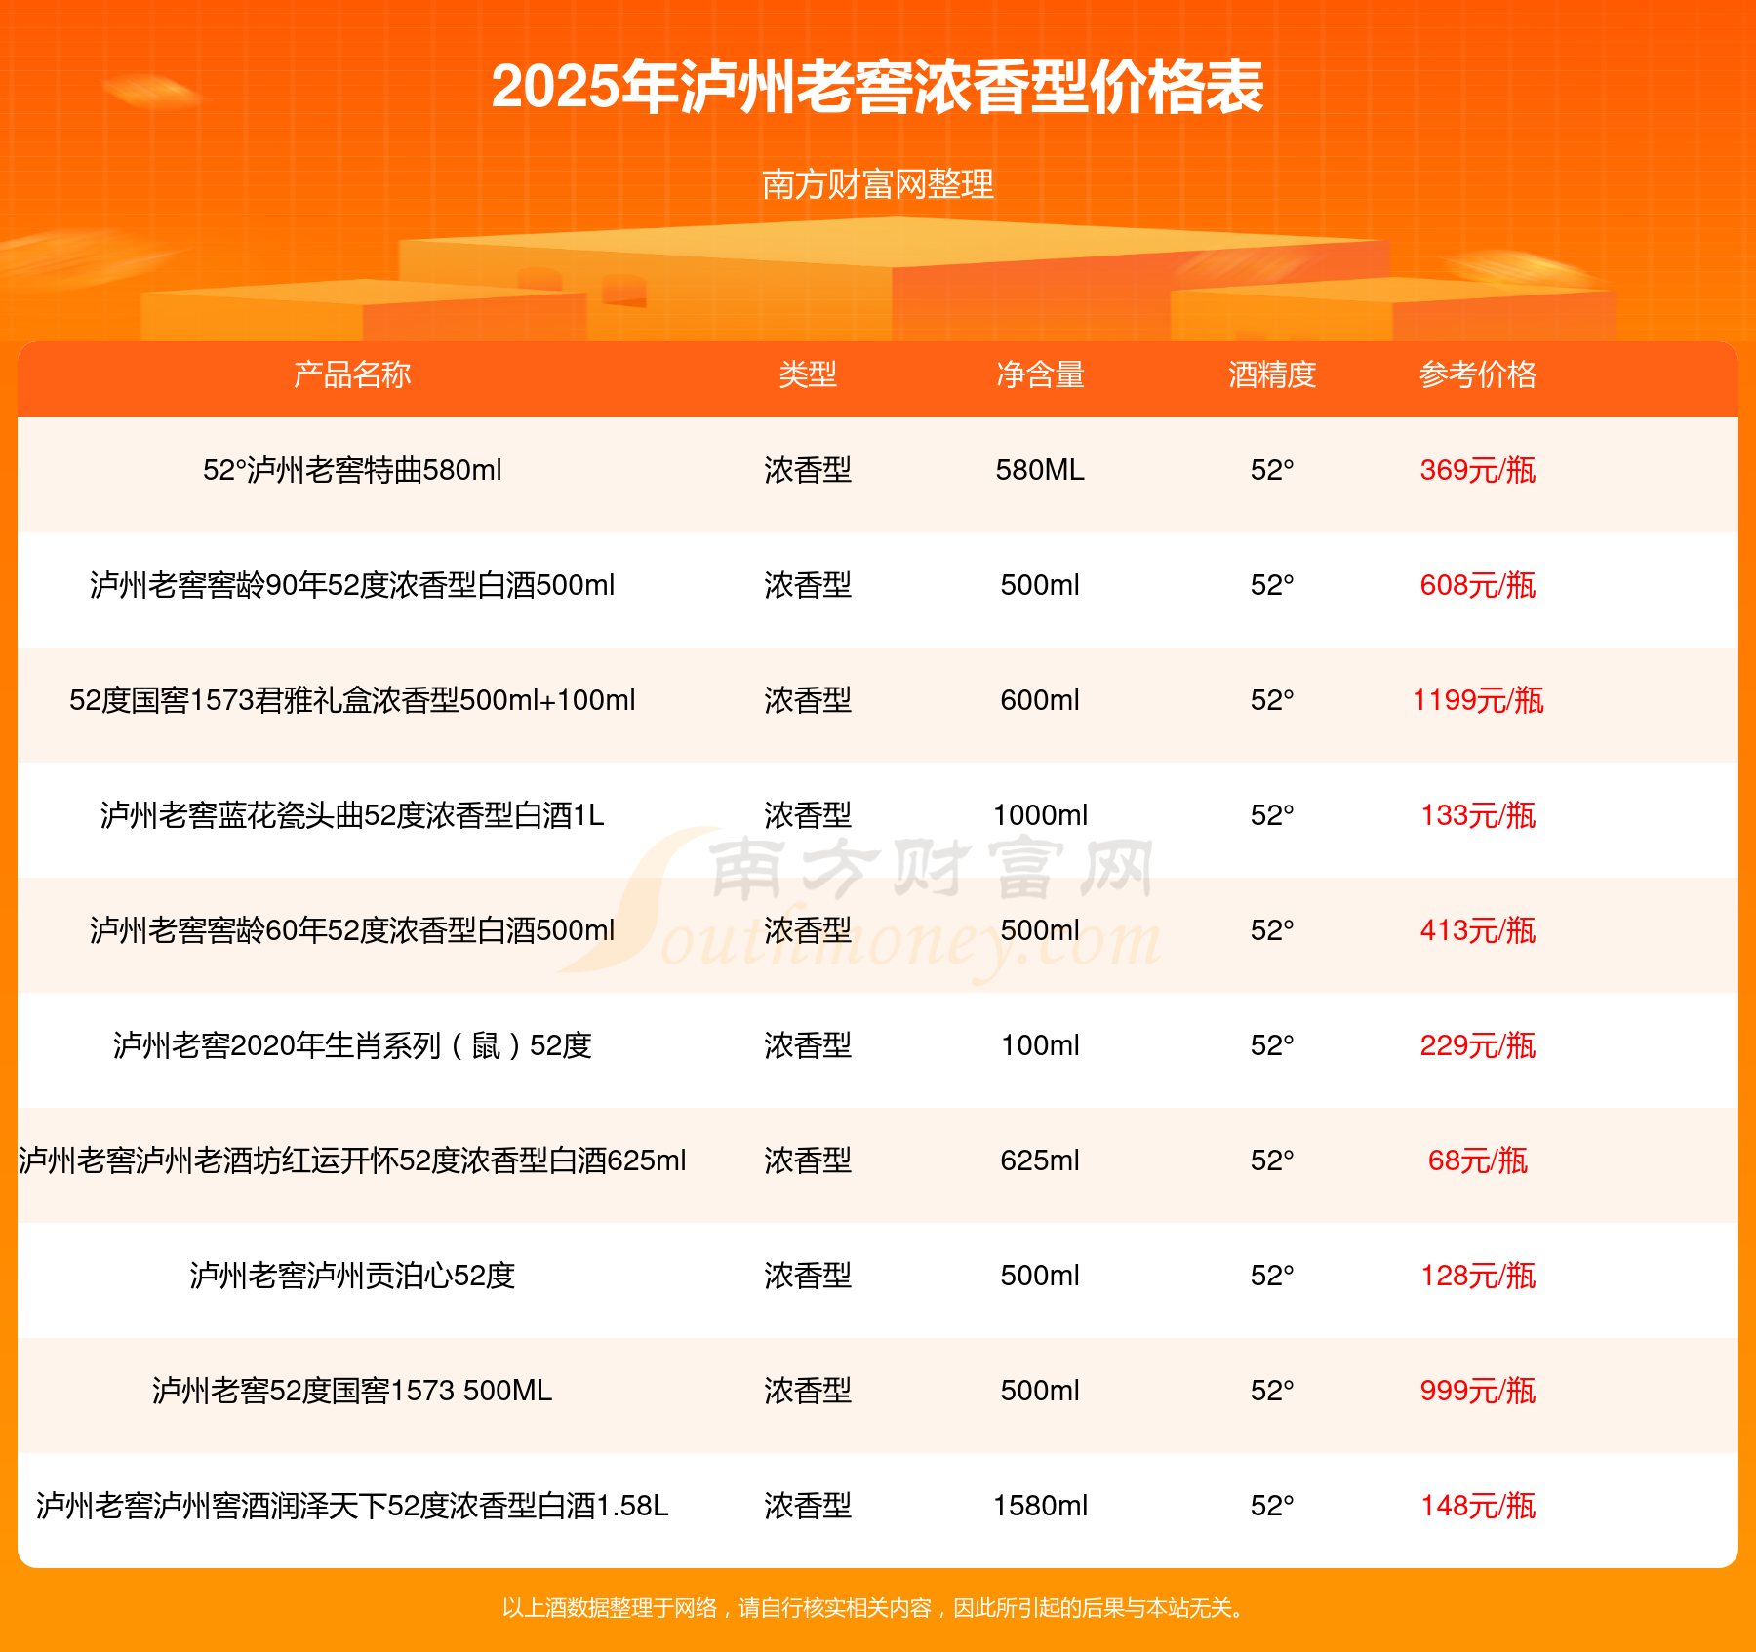
Task: Click 52° alcohol cell in 133元/瓶 row
Action: pyautogui.click(x=1272, y=815)
